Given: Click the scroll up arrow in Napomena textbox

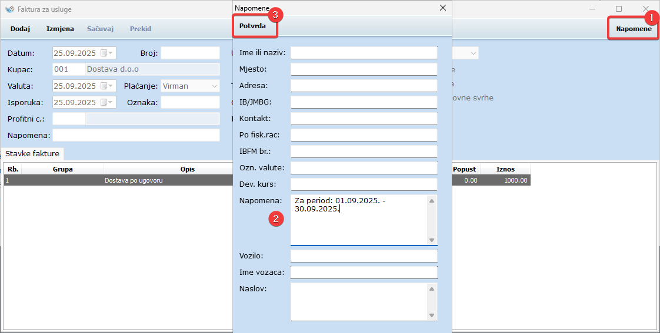Looking at the screenshot, I should tap(431, 201).
